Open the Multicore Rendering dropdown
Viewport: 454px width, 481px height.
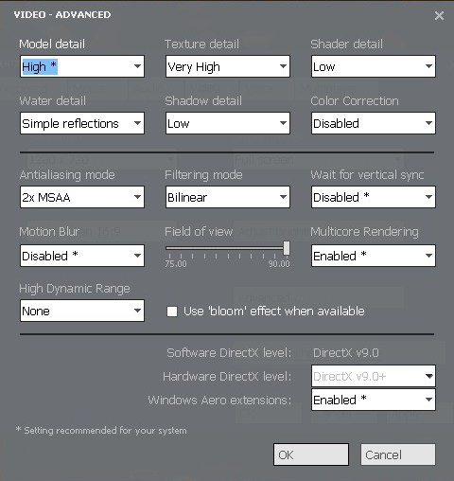click(x=374, y=256)
